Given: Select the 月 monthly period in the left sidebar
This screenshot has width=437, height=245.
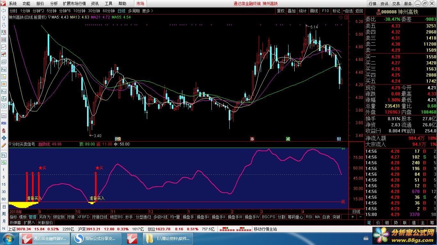Looking at the screenshot, I should 4,221.
